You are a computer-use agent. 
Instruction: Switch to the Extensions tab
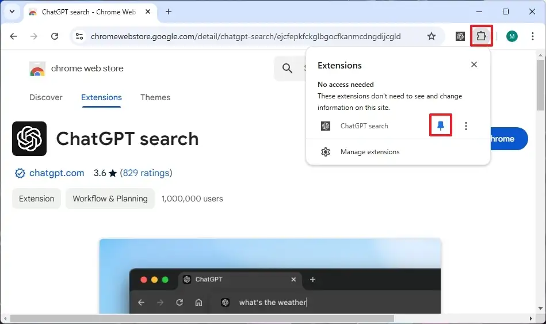point(101,97)
